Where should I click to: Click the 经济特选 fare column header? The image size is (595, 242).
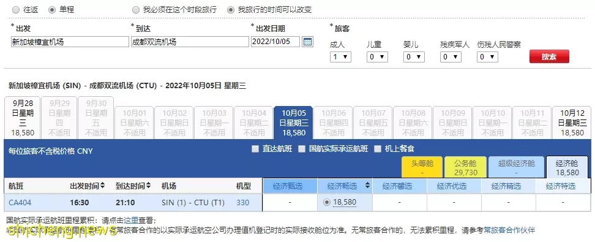(x=563, y=186)
